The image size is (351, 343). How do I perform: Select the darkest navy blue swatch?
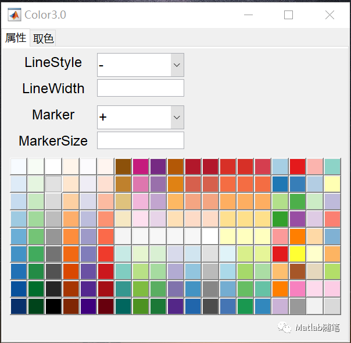tap(19, 306)
